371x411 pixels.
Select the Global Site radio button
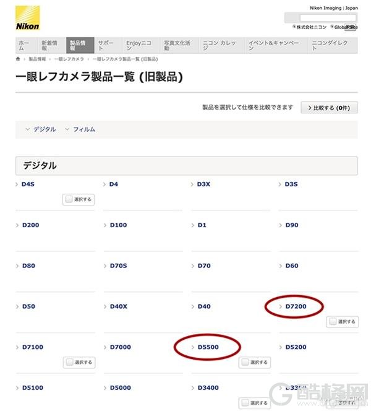(331, 27)
